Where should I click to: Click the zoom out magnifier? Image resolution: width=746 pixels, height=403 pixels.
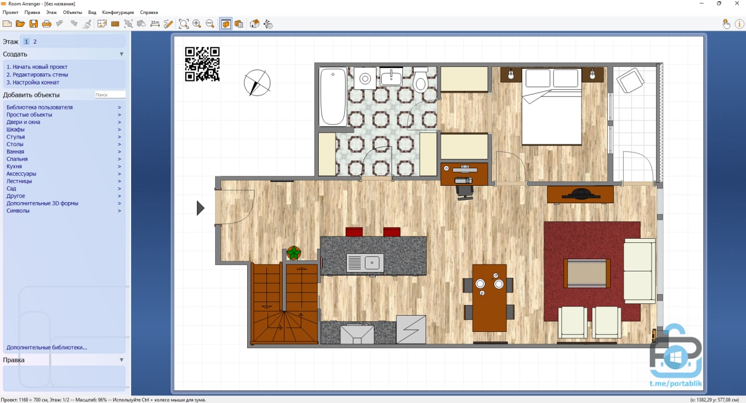click(210, 24)
